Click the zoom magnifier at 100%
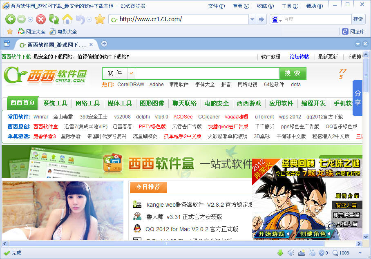The width and height of the screenshot is (371, 259). tap(335, 253)
